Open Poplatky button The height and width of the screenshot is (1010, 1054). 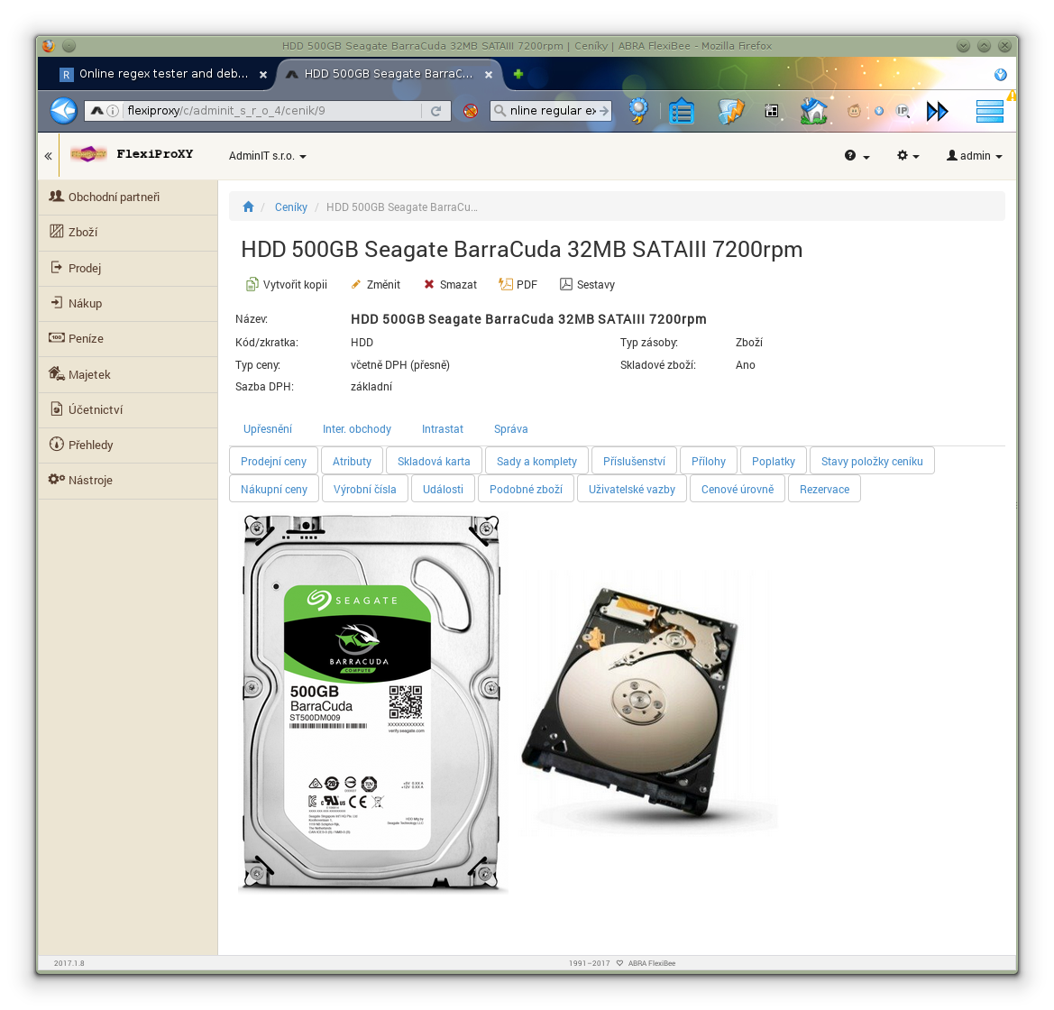coord(773,462)
